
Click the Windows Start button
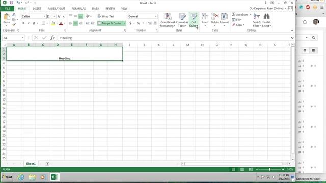(x=7, y=177)
